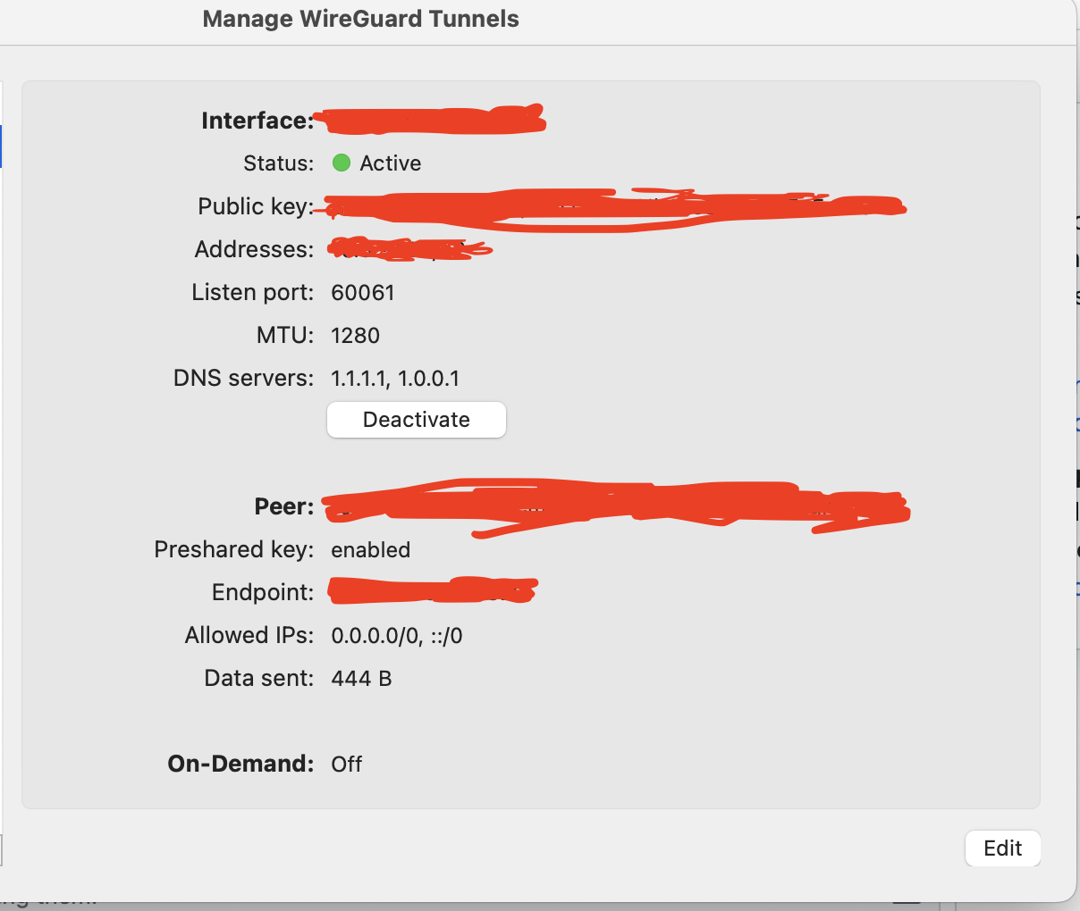Click the green Active status indicator

(x=342, y=163)
